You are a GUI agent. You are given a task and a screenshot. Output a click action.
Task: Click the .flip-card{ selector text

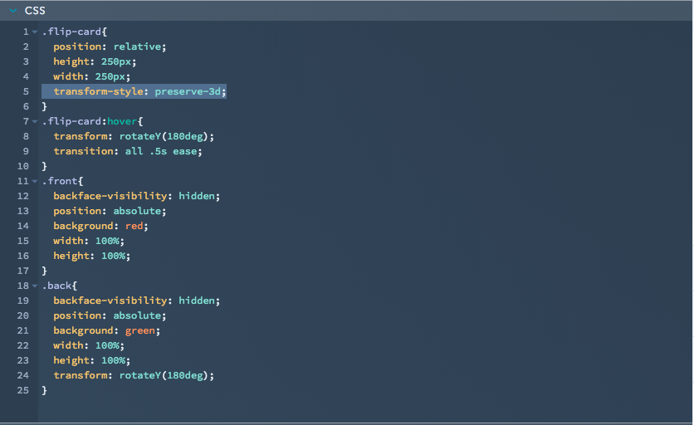click(x=75, y=32)
